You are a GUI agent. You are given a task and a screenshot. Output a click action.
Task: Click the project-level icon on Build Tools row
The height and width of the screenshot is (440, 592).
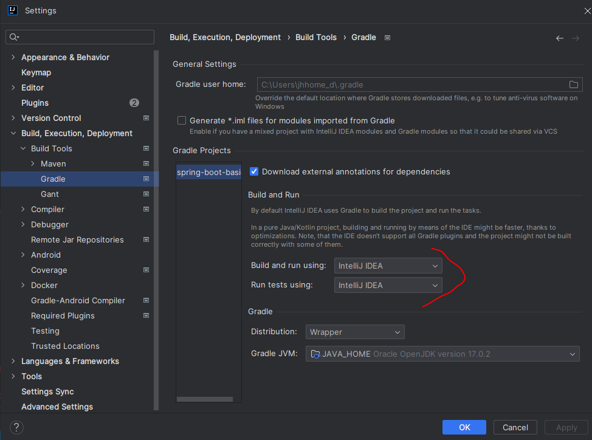pyautogui.click(x=146, y=148)
